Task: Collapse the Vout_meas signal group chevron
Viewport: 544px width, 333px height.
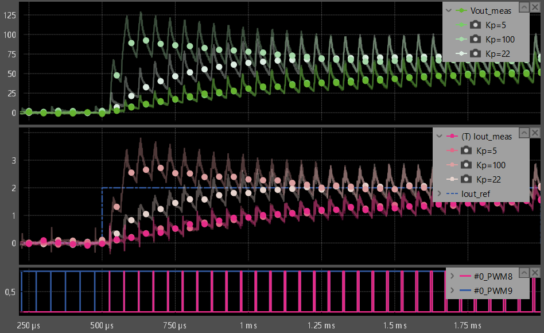Action: (x=449, y=11)
